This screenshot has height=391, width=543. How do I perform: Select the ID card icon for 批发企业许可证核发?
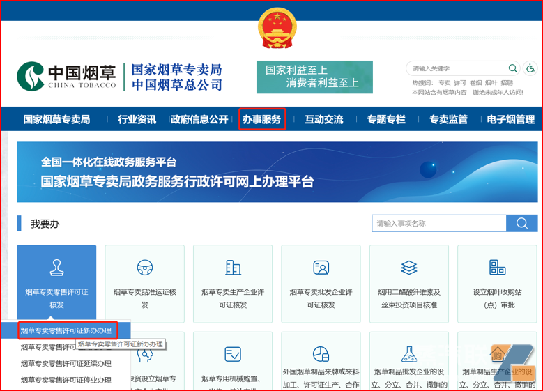click(x=321, y=268)
